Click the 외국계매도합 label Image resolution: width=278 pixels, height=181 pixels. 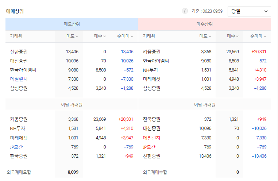coord(19,172)
